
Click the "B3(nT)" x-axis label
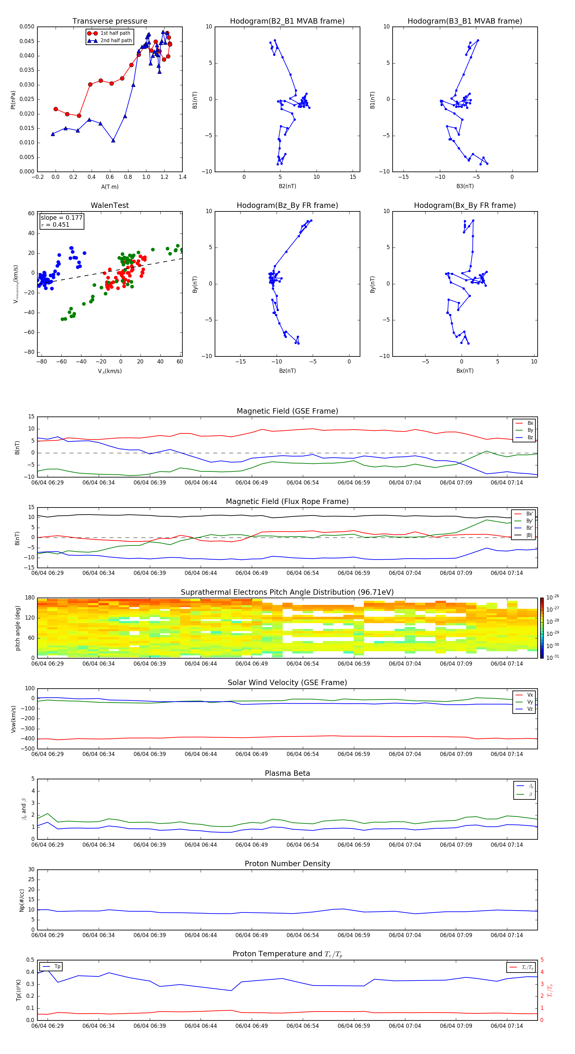[x=465, y=186]
